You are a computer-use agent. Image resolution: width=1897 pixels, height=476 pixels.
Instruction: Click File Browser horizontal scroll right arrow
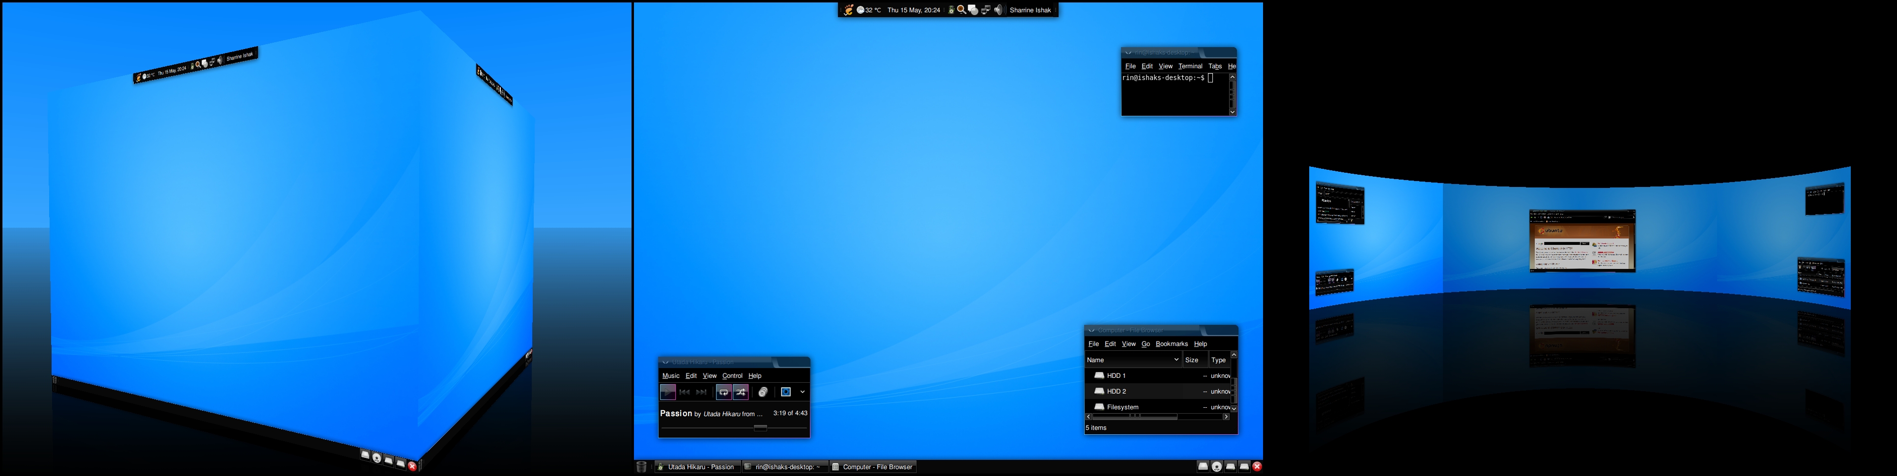(1226, 417)
